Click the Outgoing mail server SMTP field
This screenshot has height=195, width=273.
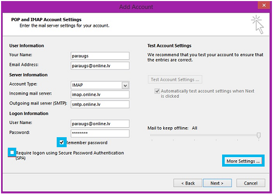point(100,105)
